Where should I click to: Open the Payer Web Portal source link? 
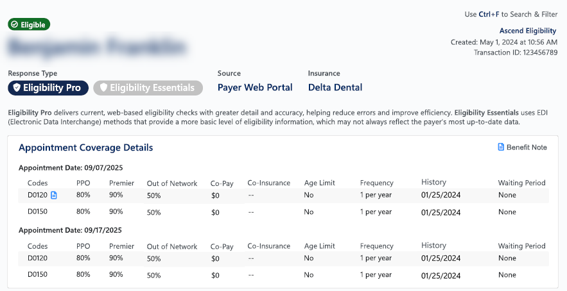(255, 87)
